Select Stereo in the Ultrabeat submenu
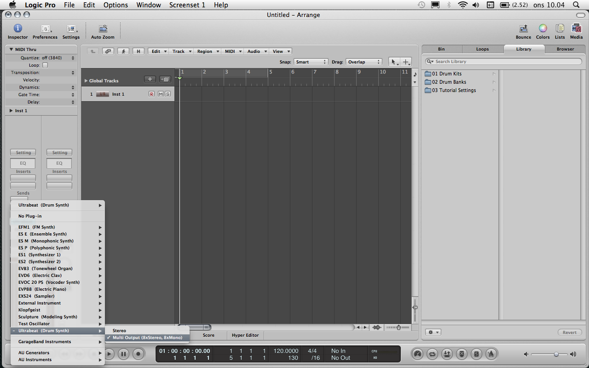 click(119, 331)
